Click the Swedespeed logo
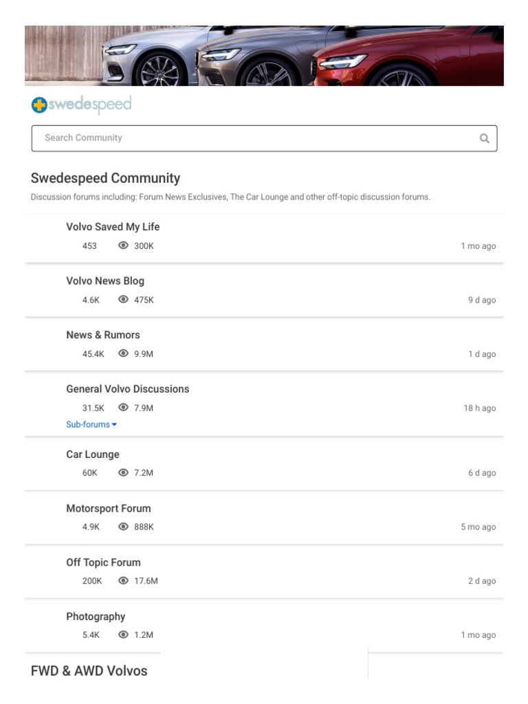The width and height of the screenshot is (528, 704). point(81,105)
